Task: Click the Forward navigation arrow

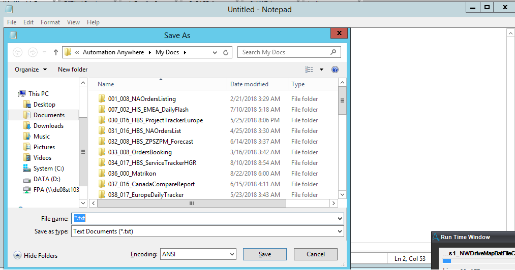Action: pyautogui.click(x=33, y=52)
